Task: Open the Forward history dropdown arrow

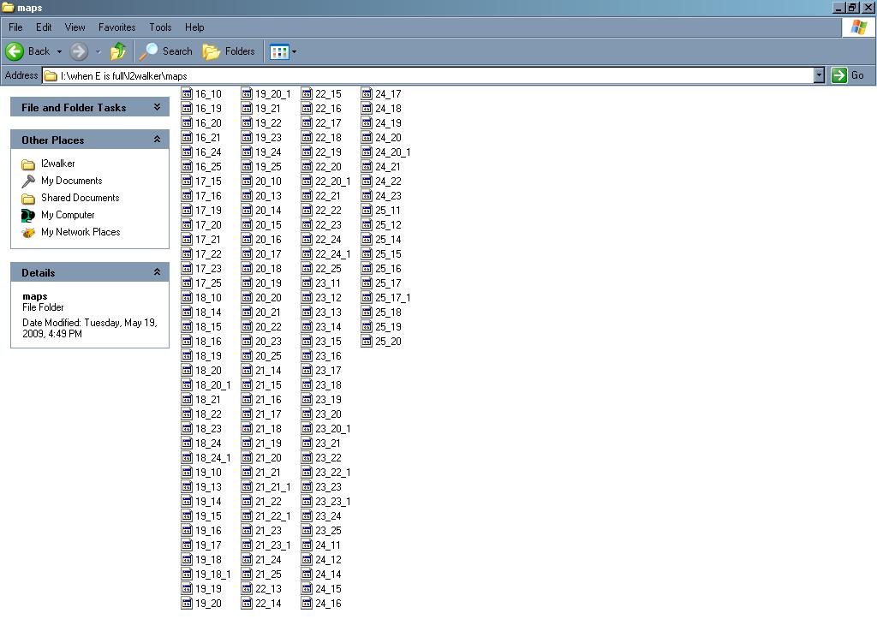Action: (98, 51)
